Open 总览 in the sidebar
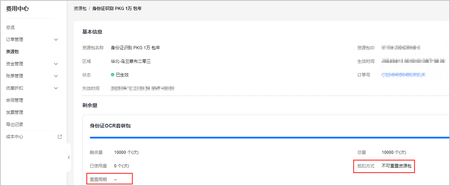The height and width of the screenshot is (186, 450). [x=10, y=27]
